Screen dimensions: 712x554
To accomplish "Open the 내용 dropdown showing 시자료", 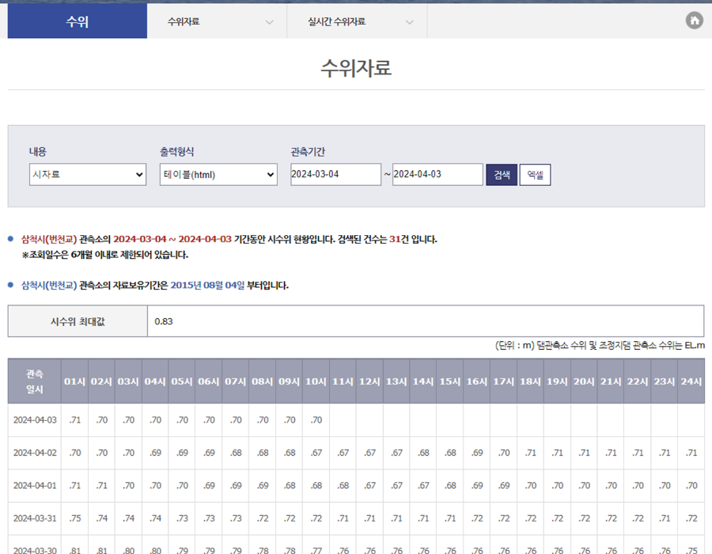I will pos(87,174).
